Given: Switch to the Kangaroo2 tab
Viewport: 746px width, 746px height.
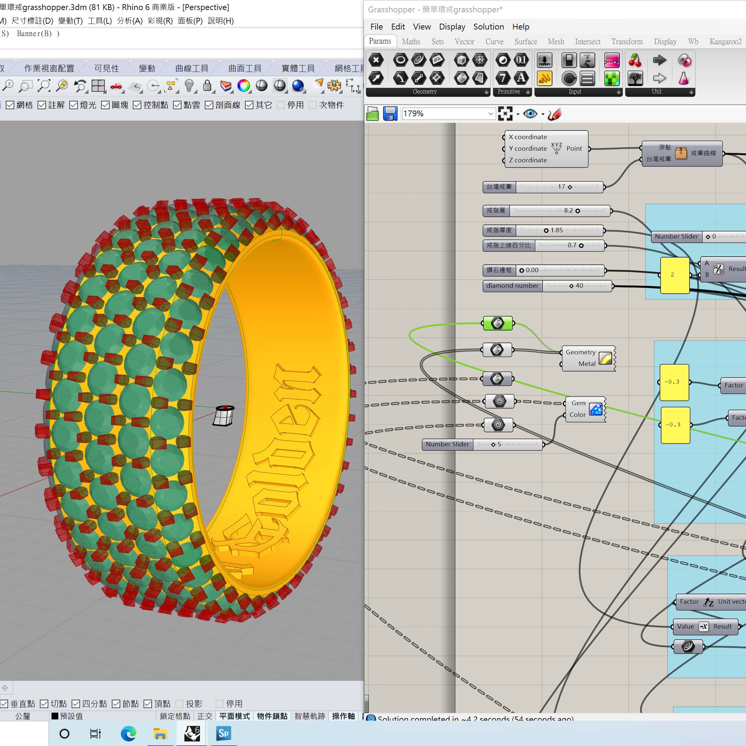Looking at the screenshot, I should pos(725,42).
